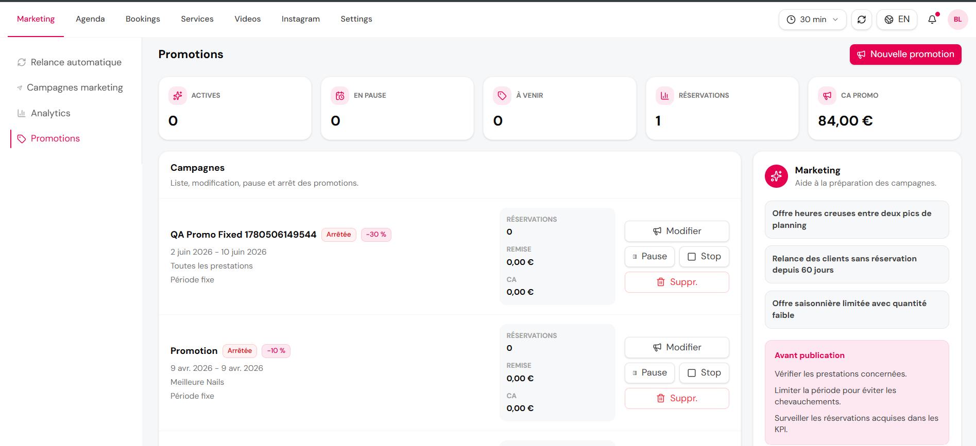Stop the Meilleure Nails promotion
This screenshot has height=446, width=976.
pos(704,373)
